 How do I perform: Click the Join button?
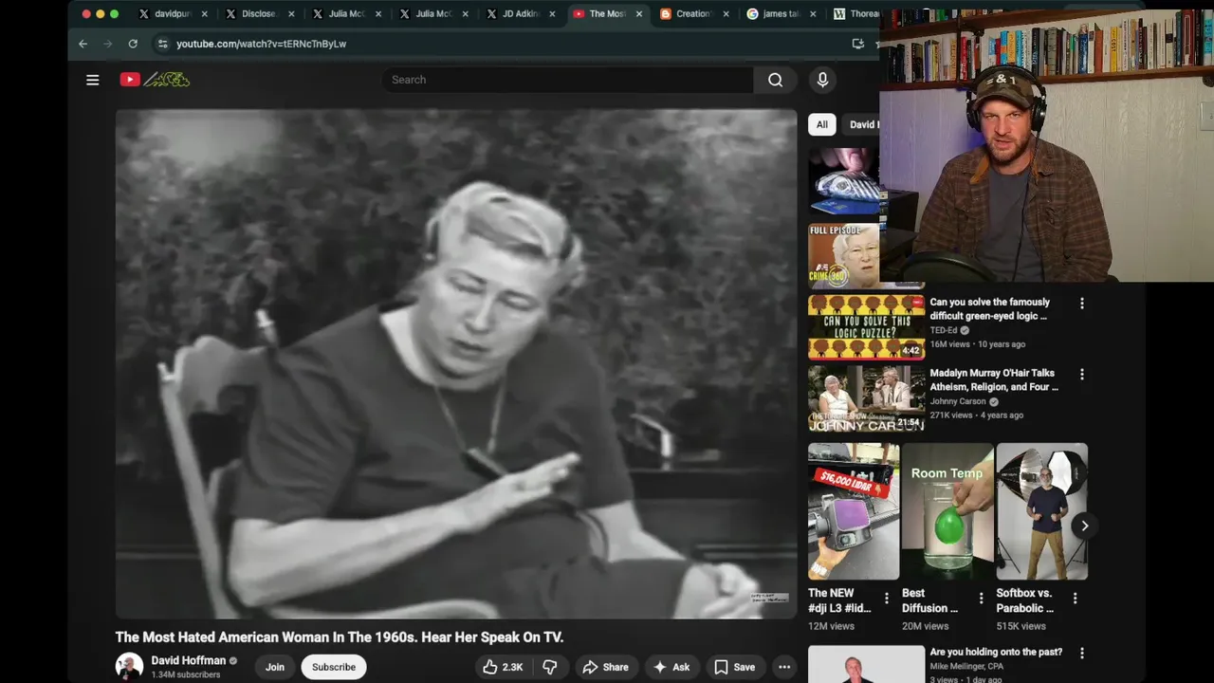[x=275, y=667]
